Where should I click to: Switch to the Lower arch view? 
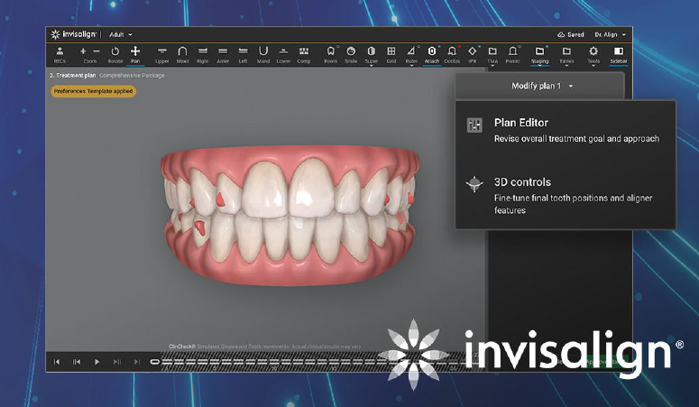[283, 55]
